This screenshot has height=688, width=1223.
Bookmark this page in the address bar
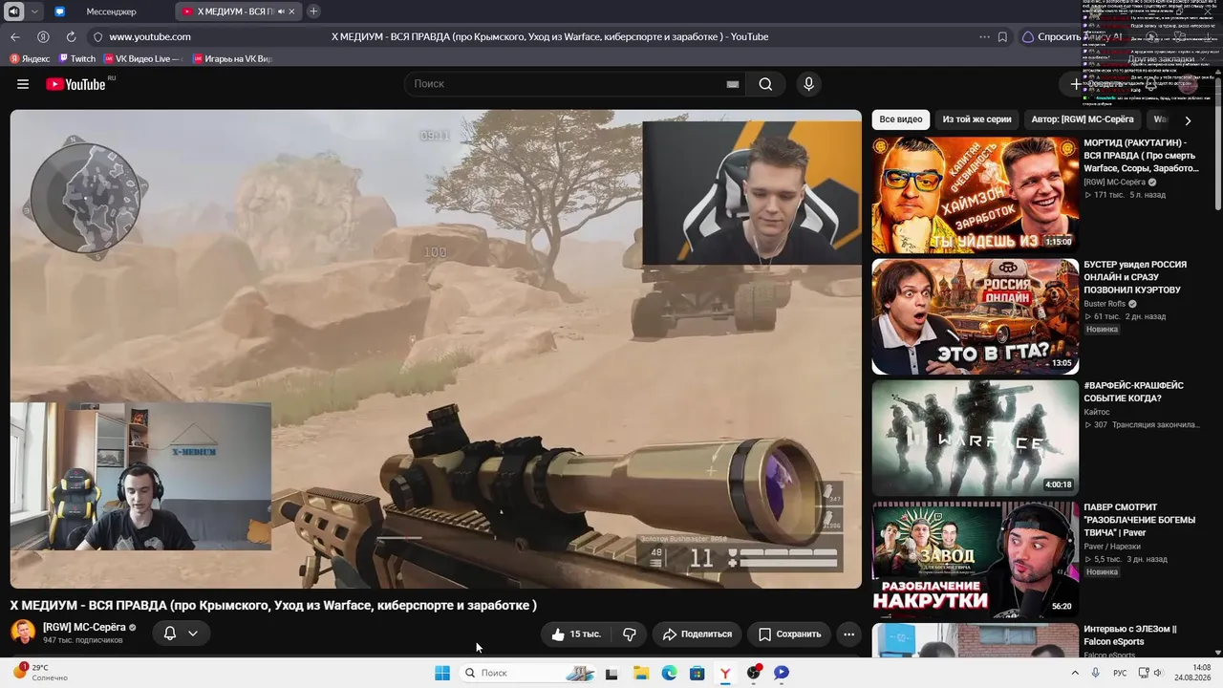tap(1002, 37)
